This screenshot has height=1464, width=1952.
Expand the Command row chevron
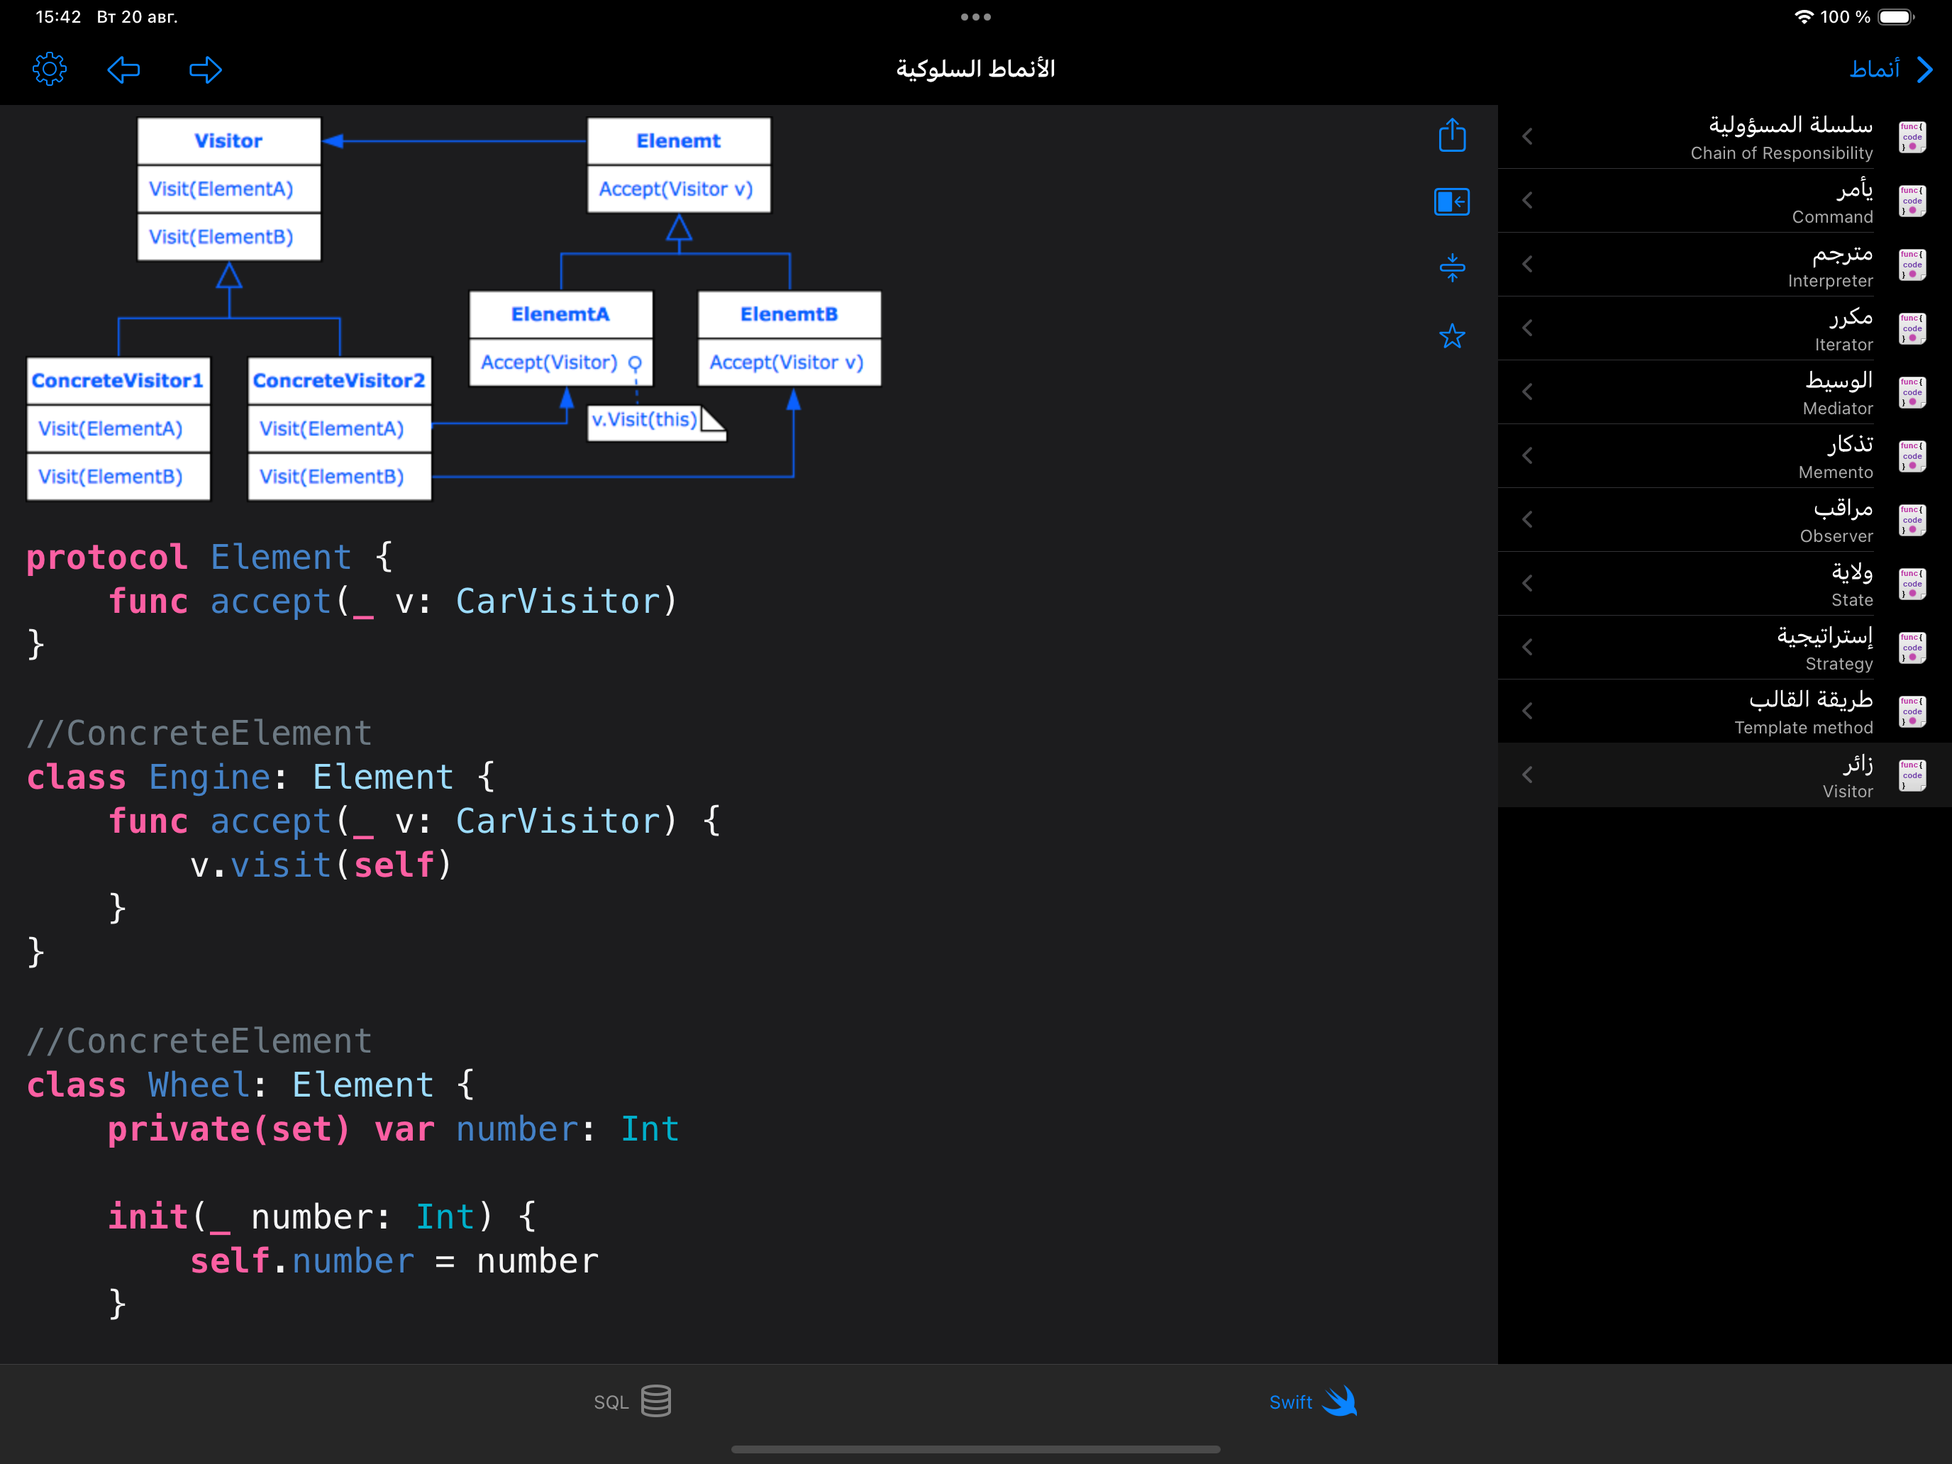pos(1528,200)
